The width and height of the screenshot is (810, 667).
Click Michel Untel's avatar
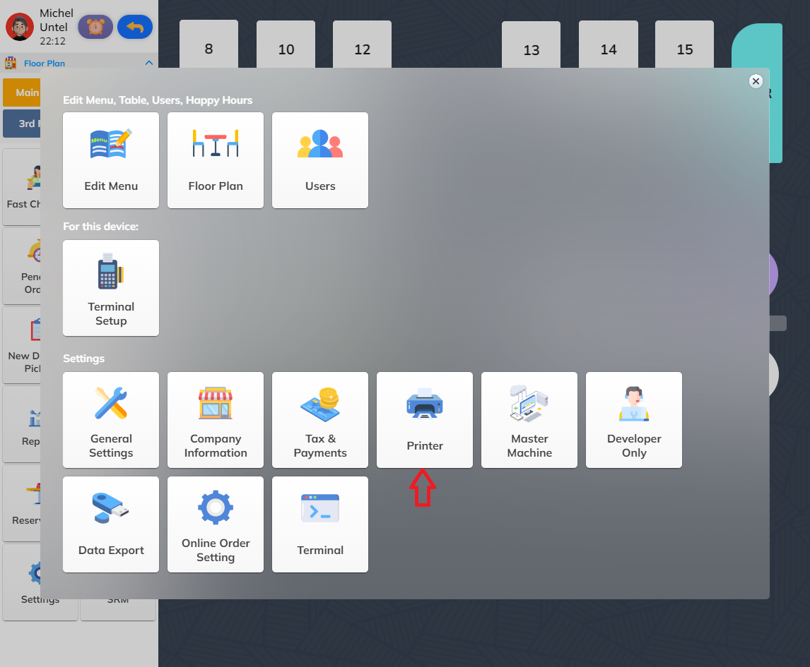20,27
